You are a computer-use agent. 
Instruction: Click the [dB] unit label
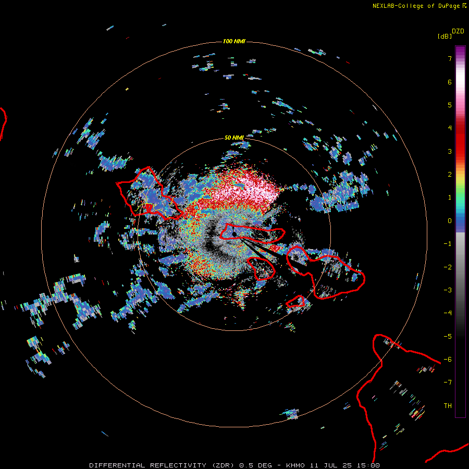(445, 36)
